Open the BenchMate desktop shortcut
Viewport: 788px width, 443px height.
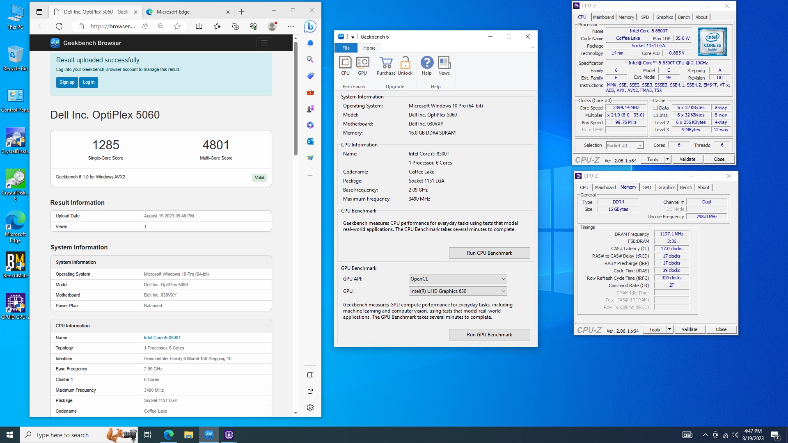(15, 265)
